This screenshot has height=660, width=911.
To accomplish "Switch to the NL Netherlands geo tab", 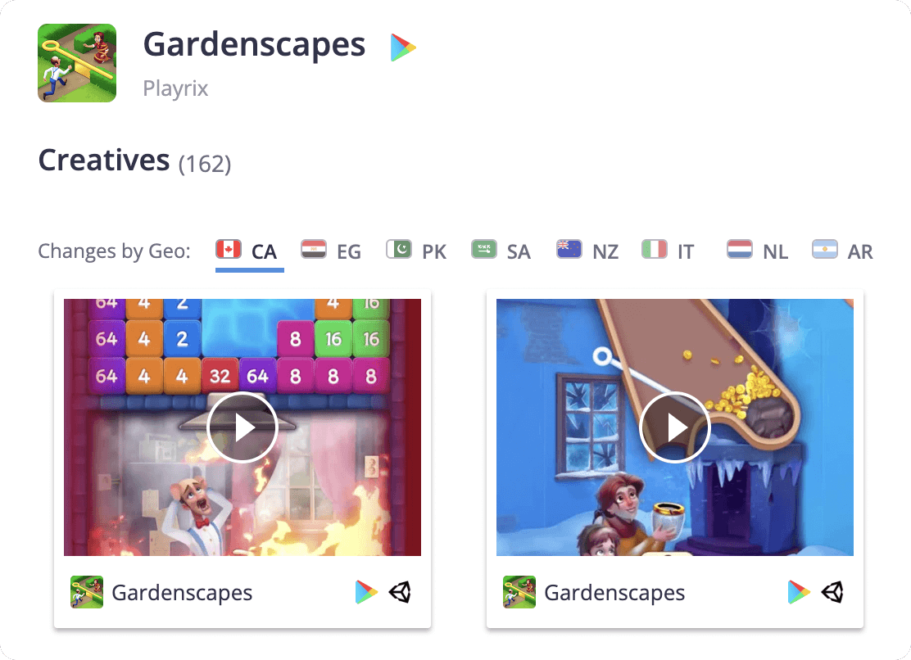I will point(758,251).
